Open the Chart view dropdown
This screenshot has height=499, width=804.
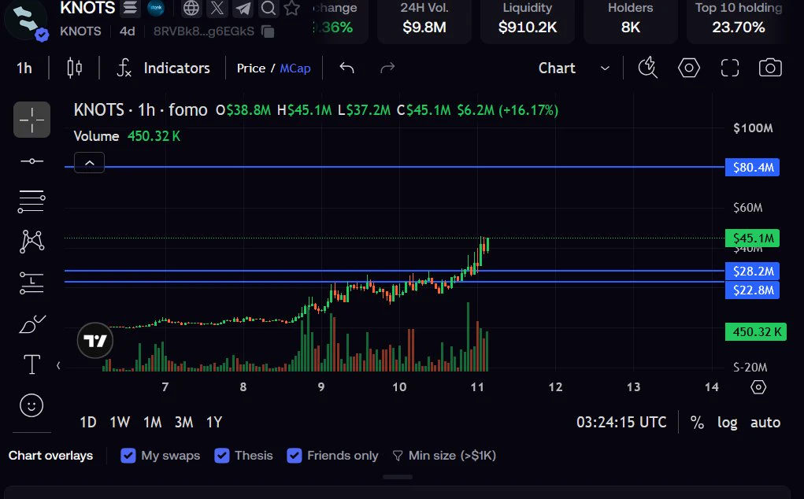click(x=574, y=68)
